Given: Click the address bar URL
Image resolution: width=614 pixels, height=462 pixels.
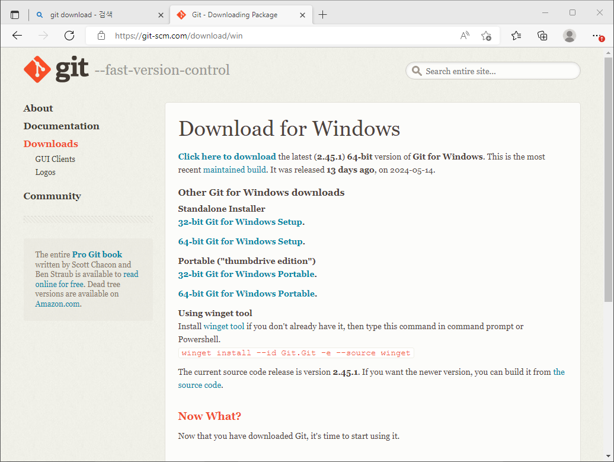Looking at the screenshot, I should click(178, 36).
